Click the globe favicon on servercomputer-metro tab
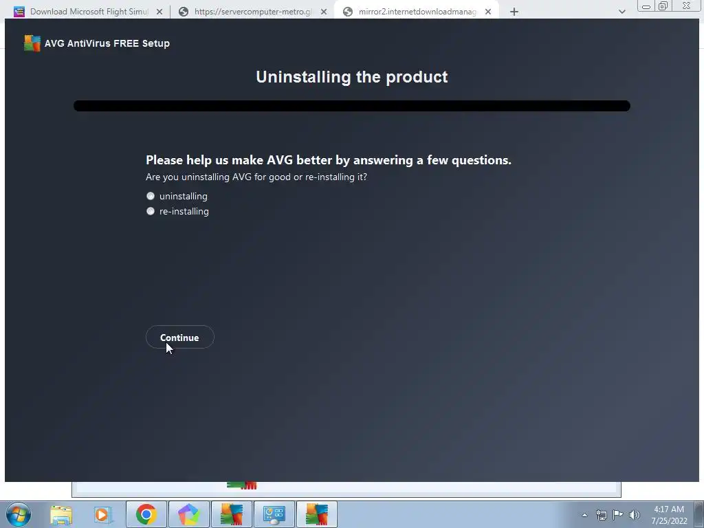The height and width of the screenshot is (528, 704). (x=183, y=12)
